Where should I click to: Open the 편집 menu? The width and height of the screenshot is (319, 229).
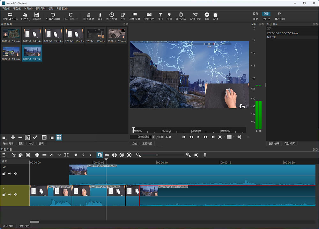coord(17,9)
